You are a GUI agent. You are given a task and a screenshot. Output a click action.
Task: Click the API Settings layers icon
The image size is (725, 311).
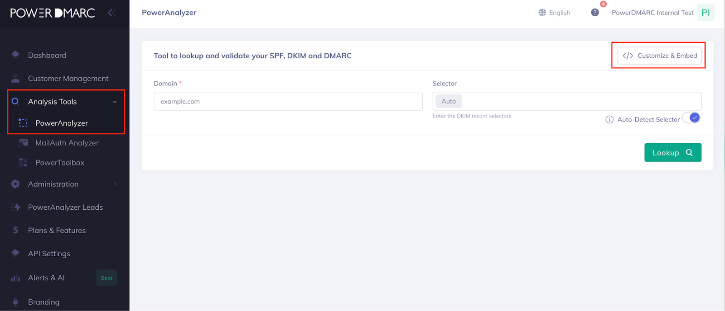point(15,253)
